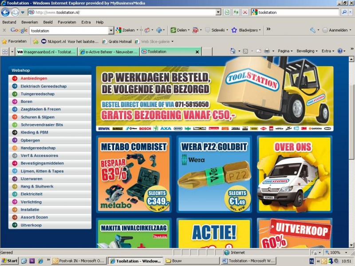The image size is (355, 266).
Task: Go to the Home page icon
Action: pyautogui.click(x=233, y=51)
